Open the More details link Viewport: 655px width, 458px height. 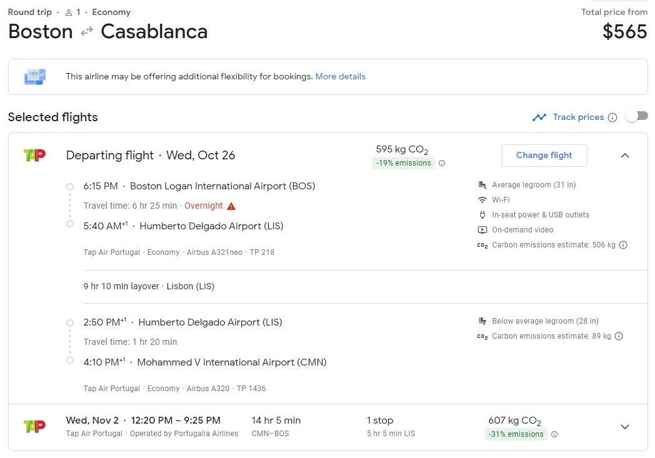[x=340, y=77]
